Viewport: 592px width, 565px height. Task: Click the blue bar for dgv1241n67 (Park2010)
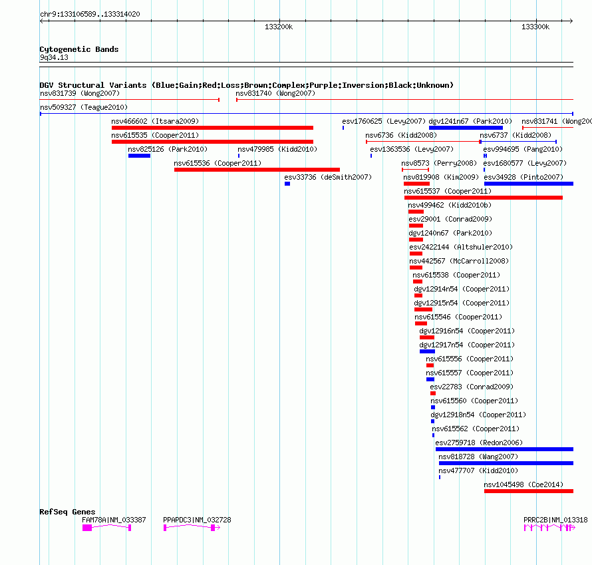466,128
